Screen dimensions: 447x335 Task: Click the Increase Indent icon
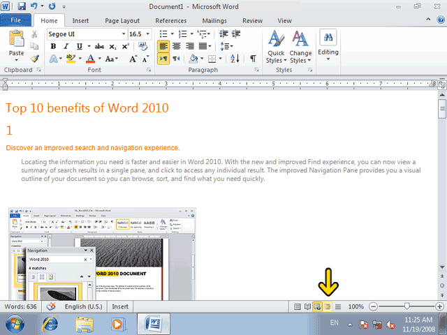[236, 34]
